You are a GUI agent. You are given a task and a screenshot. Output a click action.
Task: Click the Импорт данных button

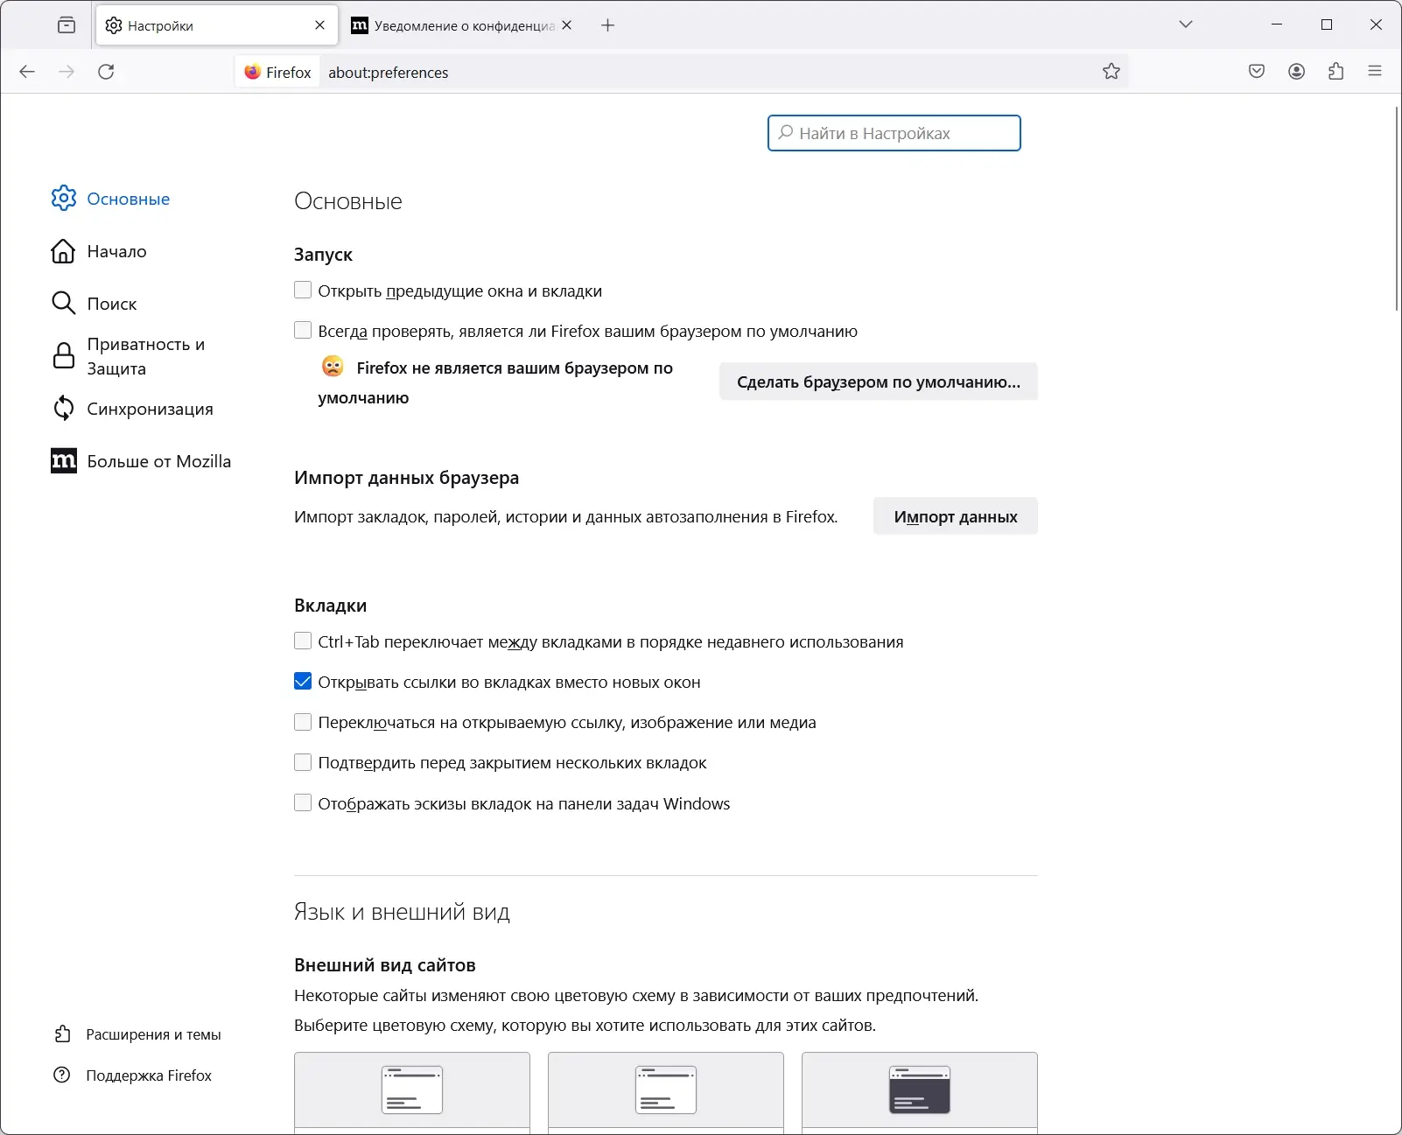(x=955, y=516)
